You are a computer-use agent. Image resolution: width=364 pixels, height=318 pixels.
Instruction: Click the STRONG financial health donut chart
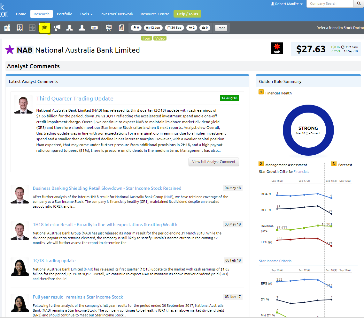[x=308, y=130]
